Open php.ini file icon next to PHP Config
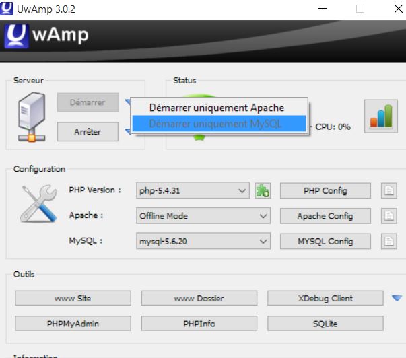This screenshot has width=406, height=358. 389,191
